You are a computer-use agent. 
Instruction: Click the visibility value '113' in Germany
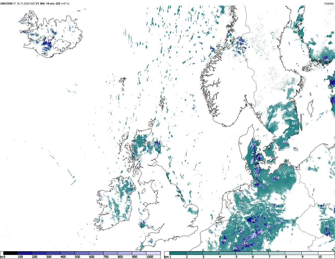274,206
